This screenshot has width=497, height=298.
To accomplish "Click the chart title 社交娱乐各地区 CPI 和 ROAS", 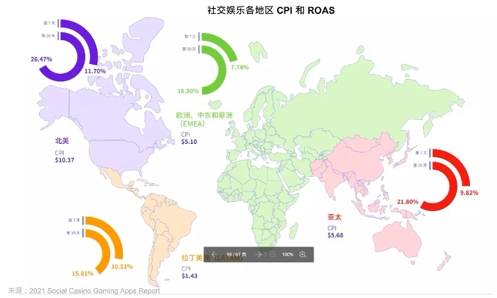I will pos(271,10).
